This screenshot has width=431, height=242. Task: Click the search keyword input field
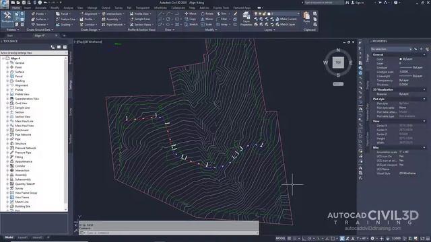324,3
